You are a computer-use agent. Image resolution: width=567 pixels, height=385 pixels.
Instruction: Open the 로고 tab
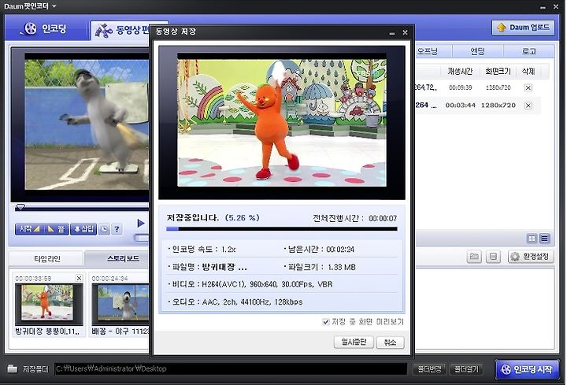coord(529,51)
